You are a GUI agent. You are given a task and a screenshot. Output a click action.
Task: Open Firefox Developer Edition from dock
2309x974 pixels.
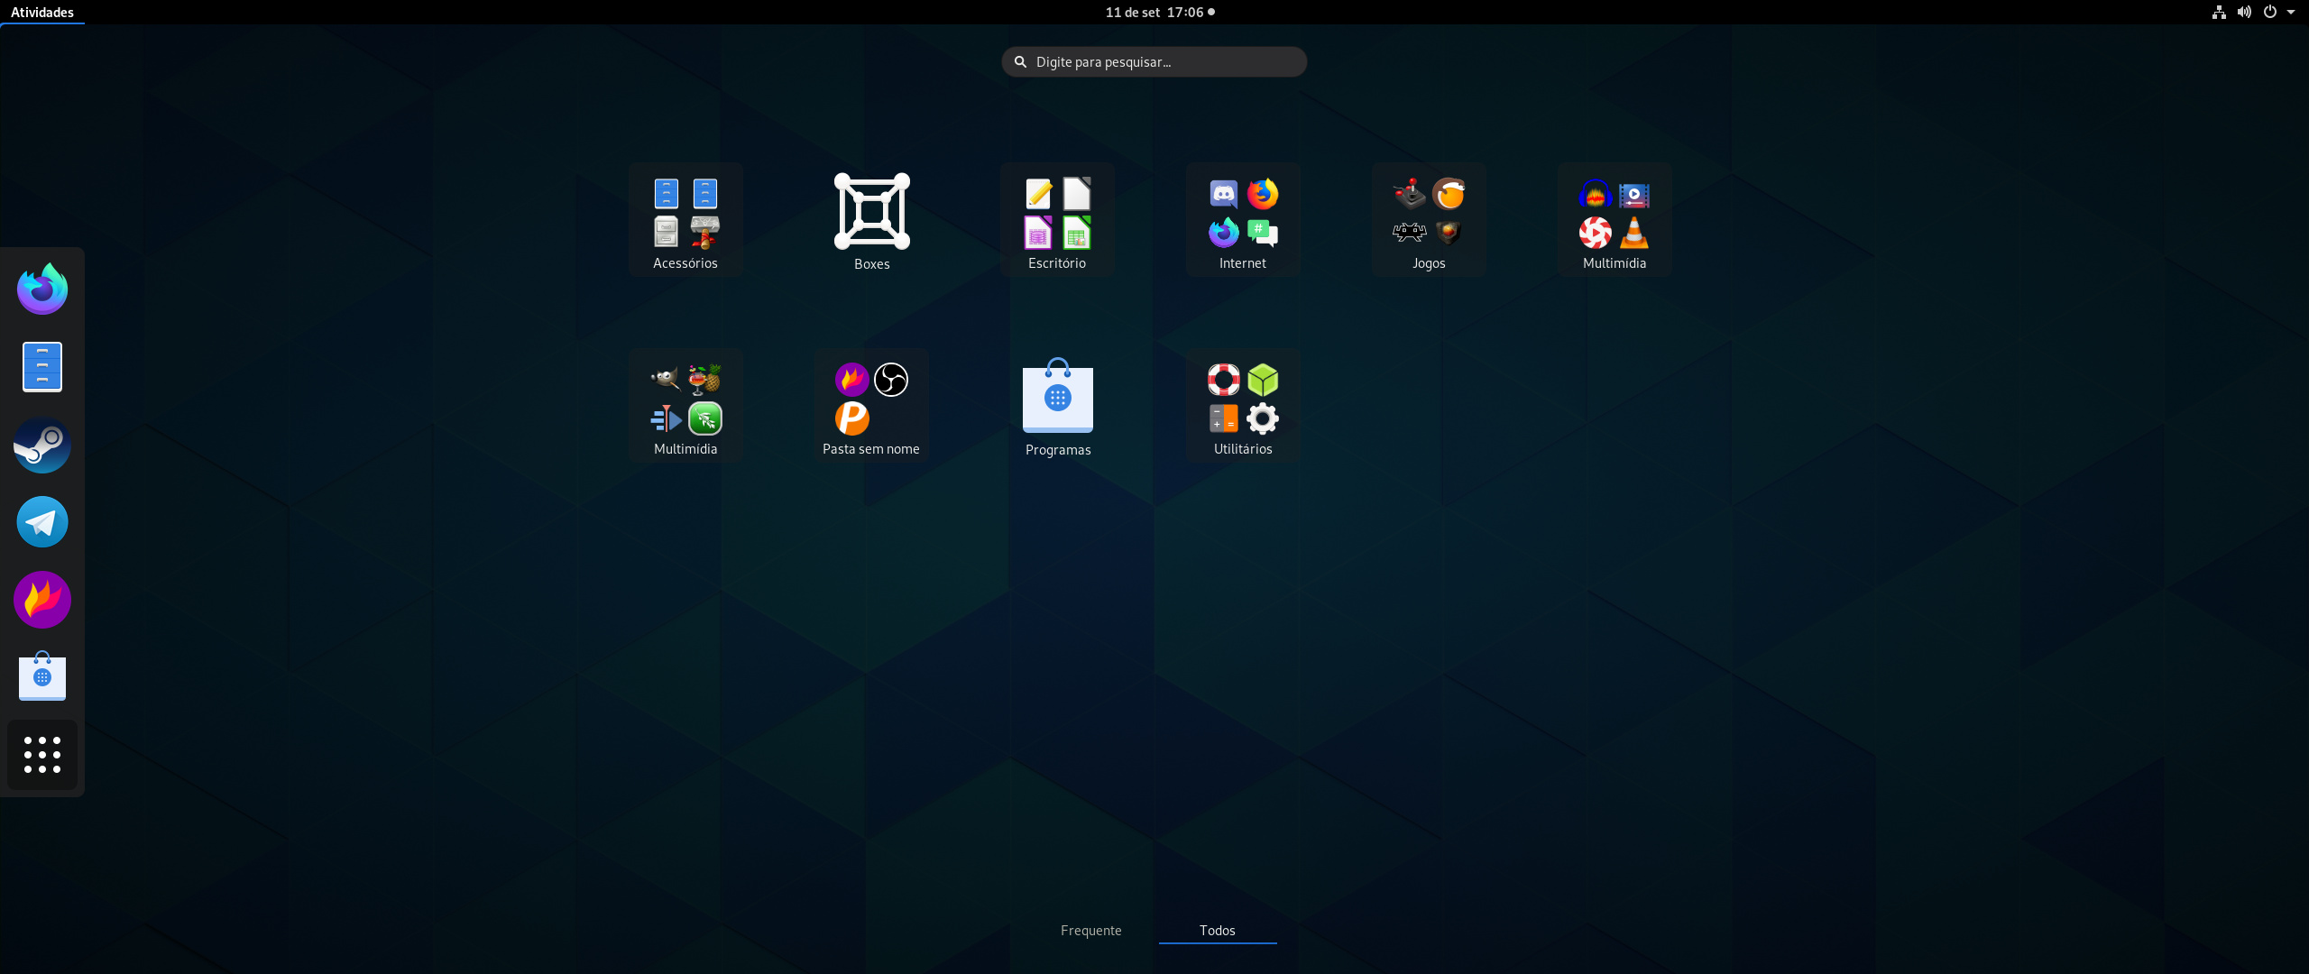(x=42, y=289)
